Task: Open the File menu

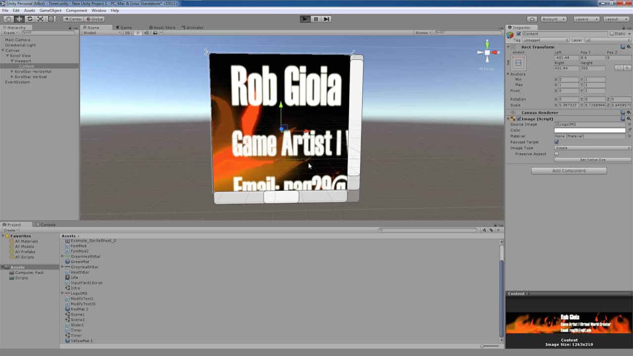Action: tap(5, 10)
